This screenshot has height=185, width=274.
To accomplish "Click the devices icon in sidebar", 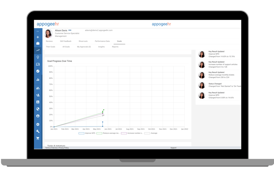I will (38, 64).
